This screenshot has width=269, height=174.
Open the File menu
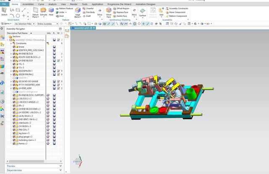click(x=4, y=4)
